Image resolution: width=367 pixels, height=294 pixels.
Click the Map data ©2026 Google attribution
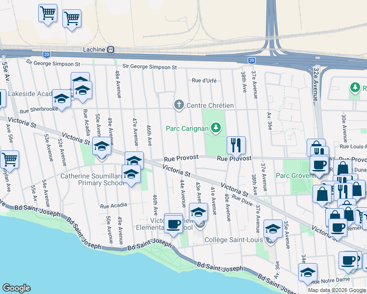pyautogui.click(x=337, y=291)
